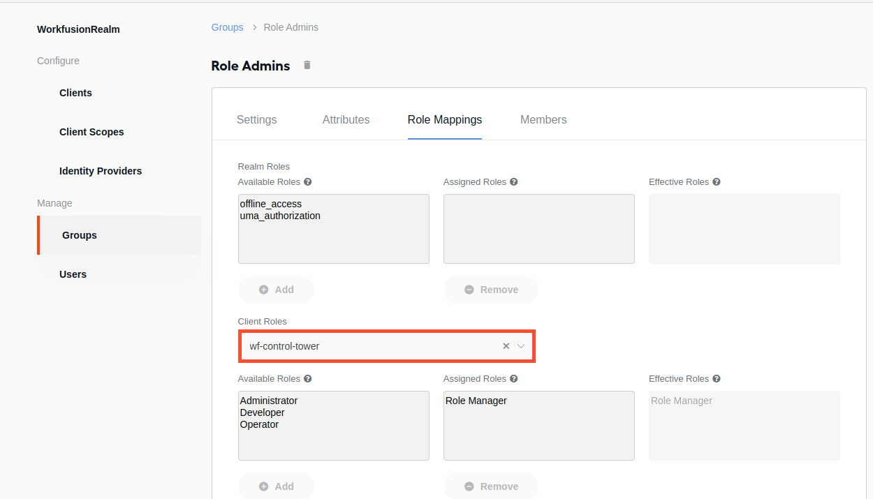Viewport: 873px width, 499px height.
Task: Open help for Realm Assigned Roles
Action: click(514, 182)
